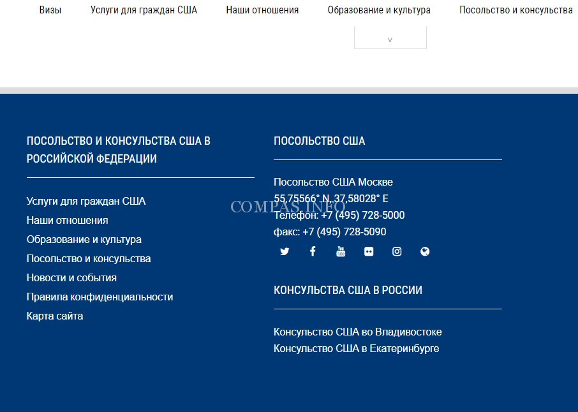Image resolution: width=578 pixels, height=412 pixels.
Task: Open Консульство США в Екатеринбурге
Action: click(356, 349)
